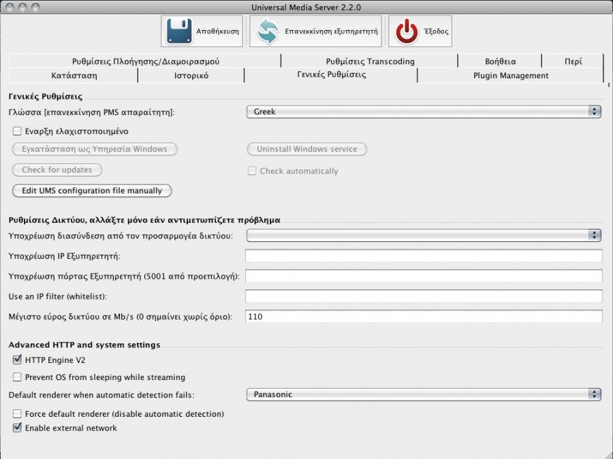Select the Γενικές Ρυθμίσεις tab
Viewport: 613px width, 459px height.
tap(332, 75)
